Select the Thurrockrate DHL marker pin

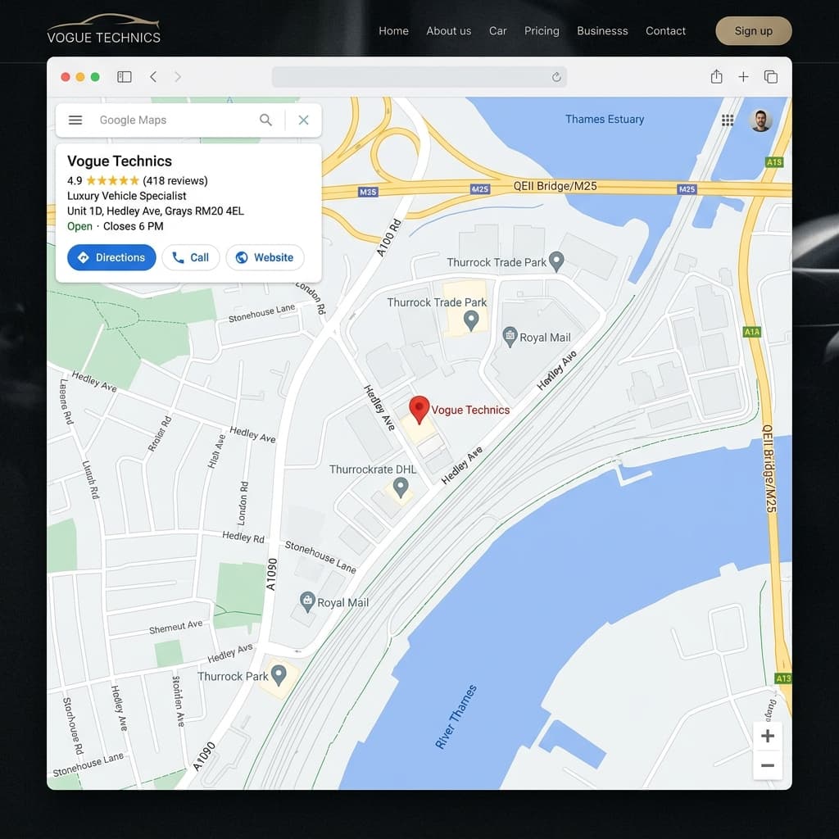[x=401, y=488]
